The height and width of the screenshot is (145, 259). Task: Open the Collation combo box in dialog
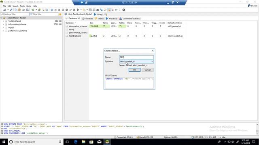(136, 62)
